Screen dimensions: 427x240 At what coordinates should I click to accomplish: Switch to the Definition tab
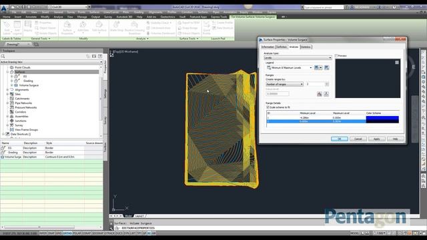coord(282,47)
